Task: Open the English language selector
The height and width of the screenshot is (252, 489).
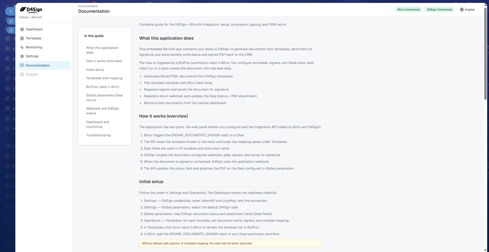Action: (x=467, y=10)
